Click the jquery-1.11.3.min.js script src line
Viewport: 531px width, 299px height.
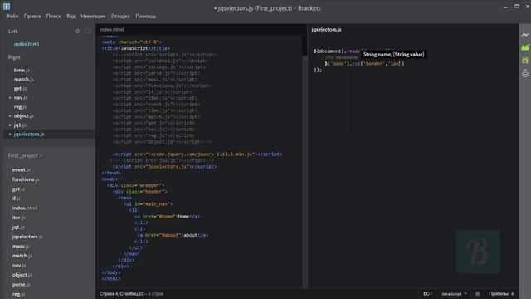(x=197, y=154)
